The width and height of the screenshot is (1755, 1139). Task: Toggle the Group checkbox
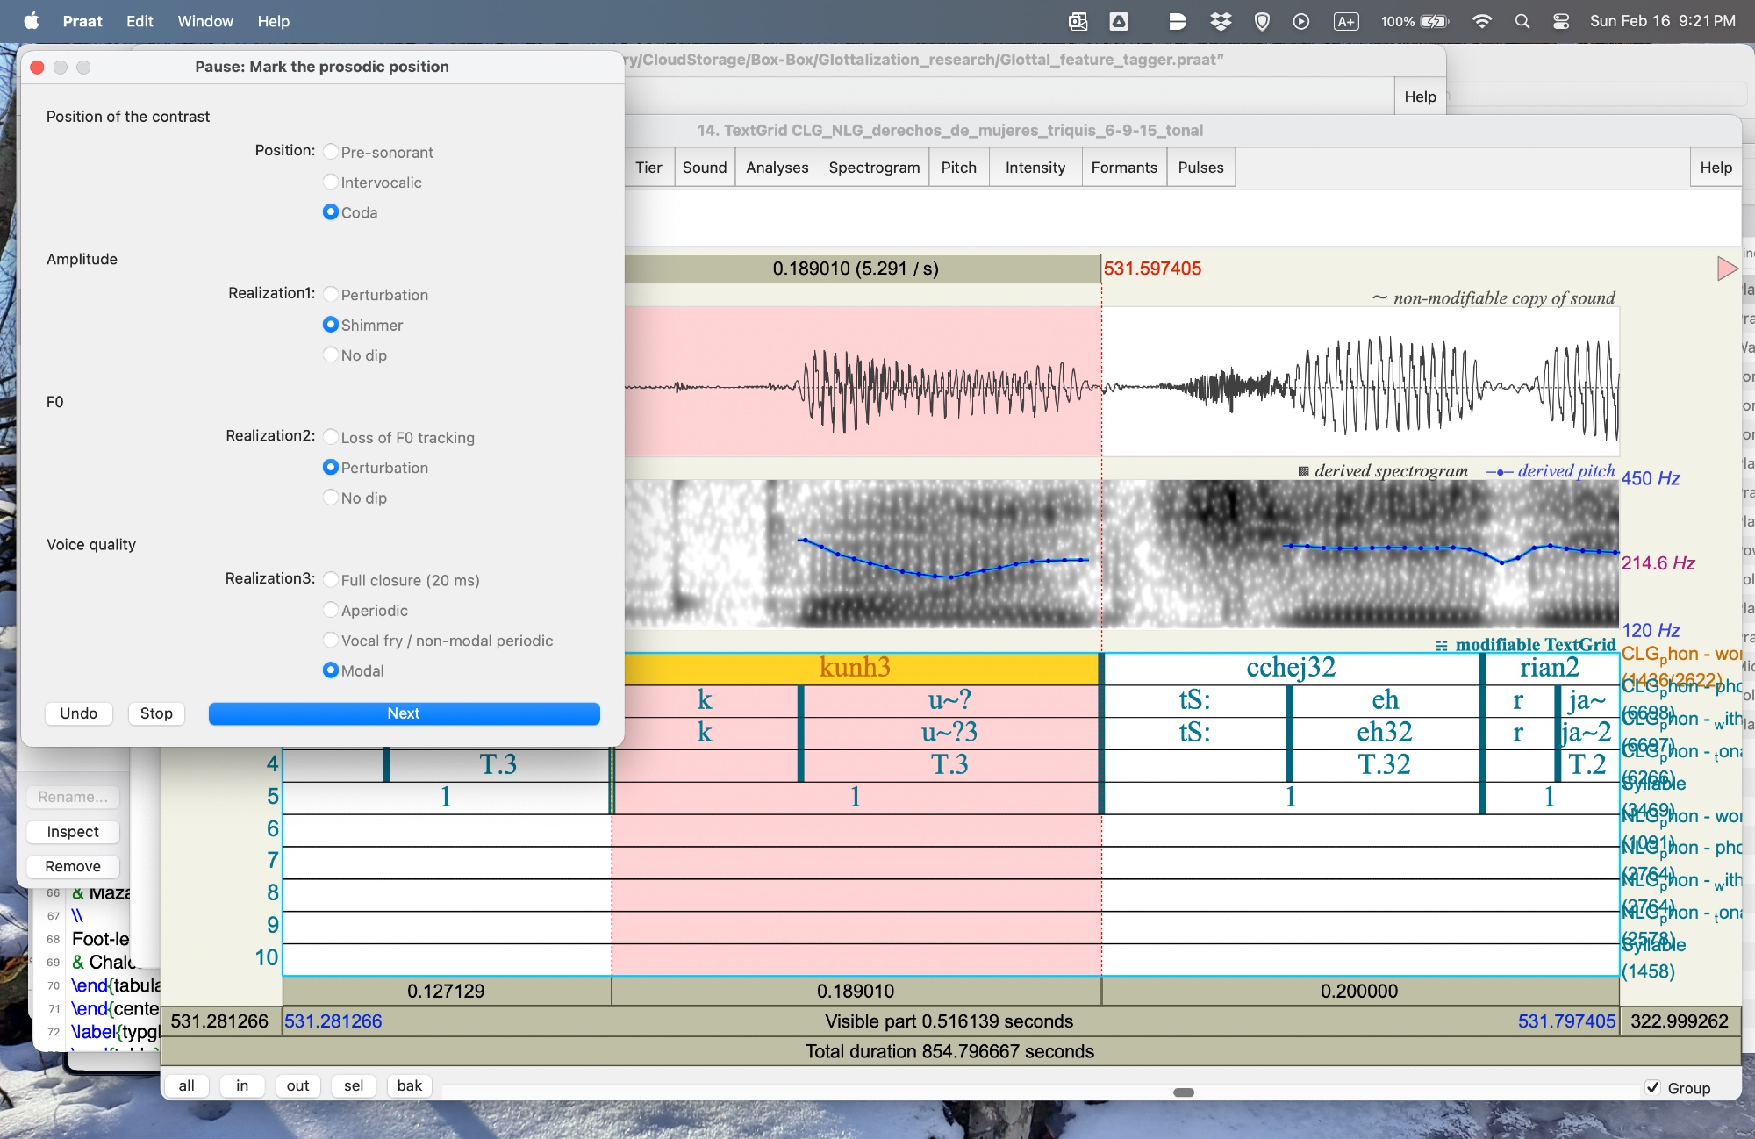(1653, 1087)
